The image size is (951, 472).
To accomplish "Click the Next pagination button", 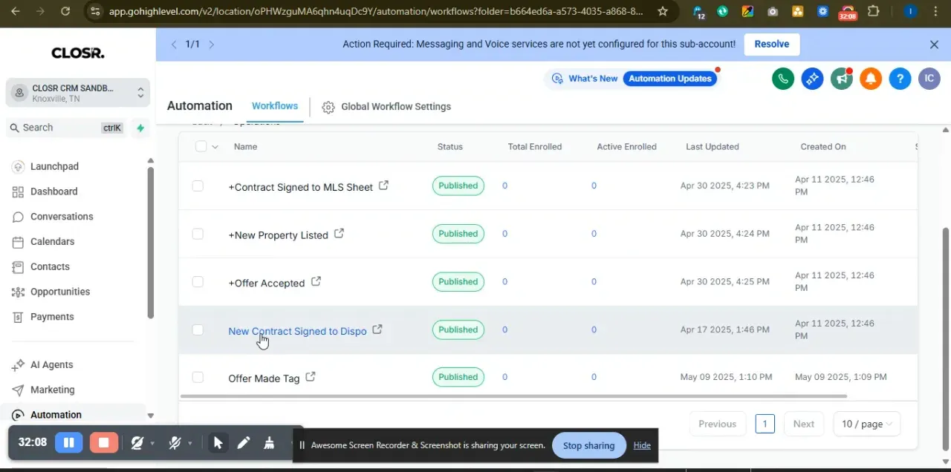I will pyautogui.click(x=804, y=424).
